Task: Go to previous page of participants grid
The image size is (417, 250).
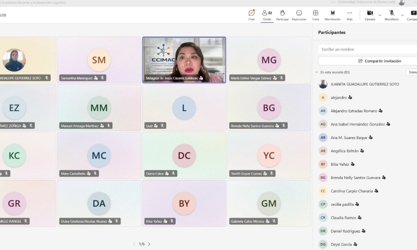Action: (134, 244)
